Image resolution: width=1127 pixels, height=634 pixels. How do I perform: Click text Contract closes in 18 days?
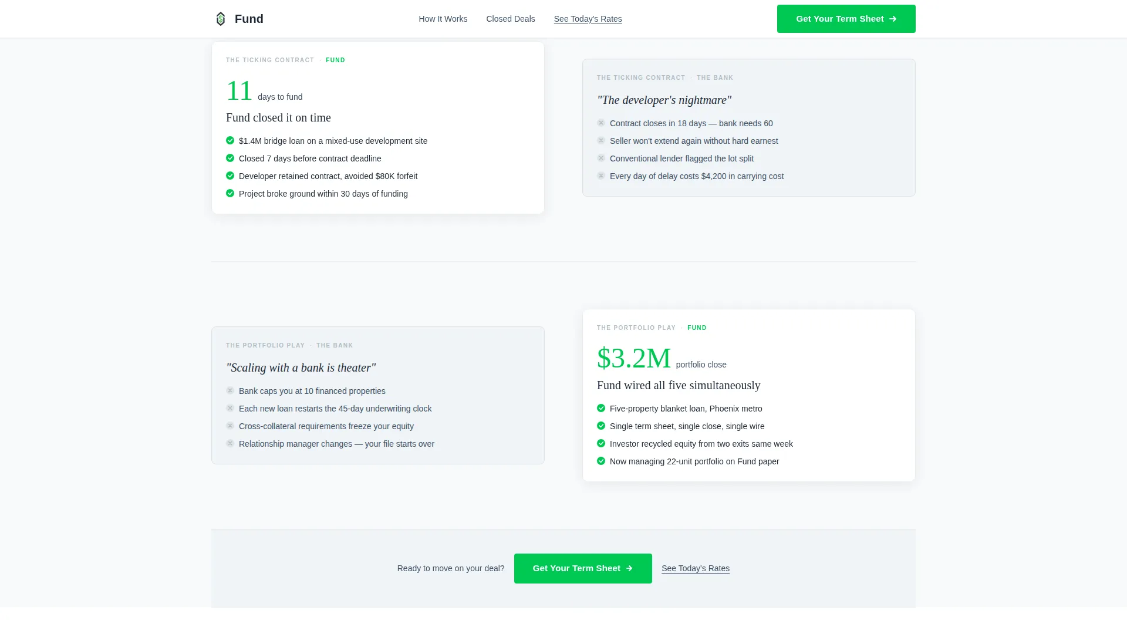(x=691, y=123)
